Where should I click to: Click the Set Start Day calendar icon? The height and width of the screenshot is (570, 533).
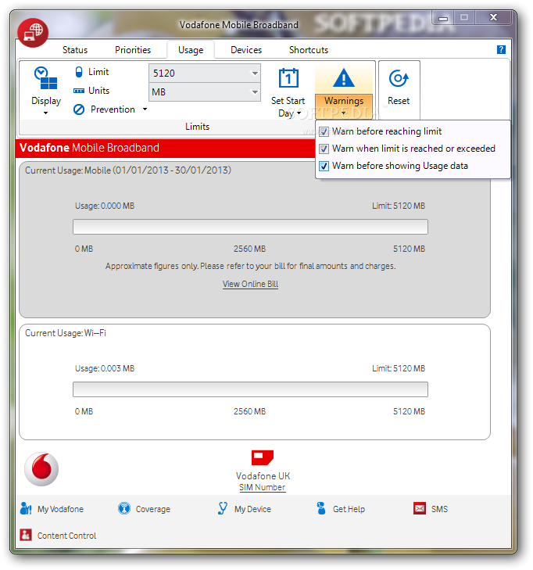click(288, 77)
